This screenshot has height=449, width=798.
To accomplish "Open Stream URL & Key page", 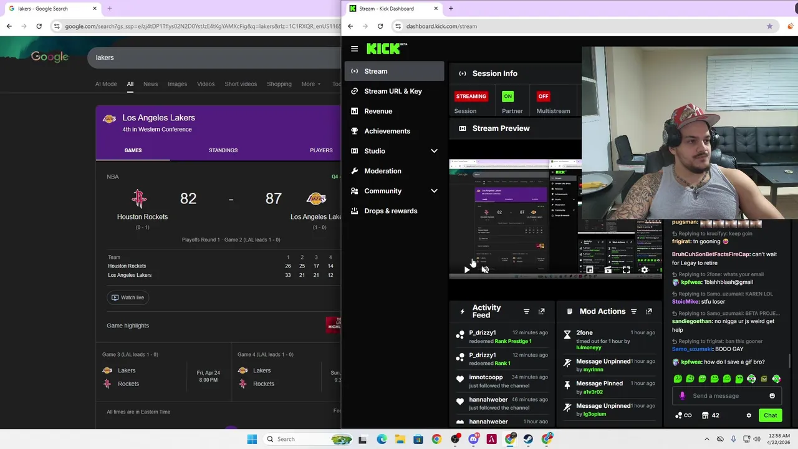I will 393,91.
